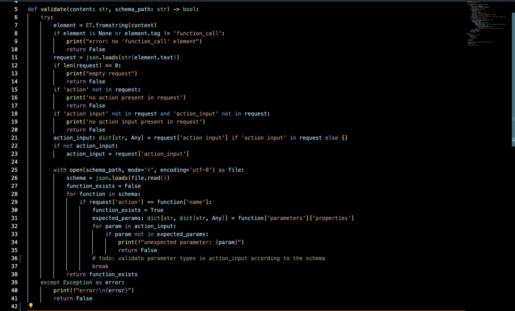Click line number 5 in the gutter
The height and width of the screenshot is (311, 515).
[16, 9]
